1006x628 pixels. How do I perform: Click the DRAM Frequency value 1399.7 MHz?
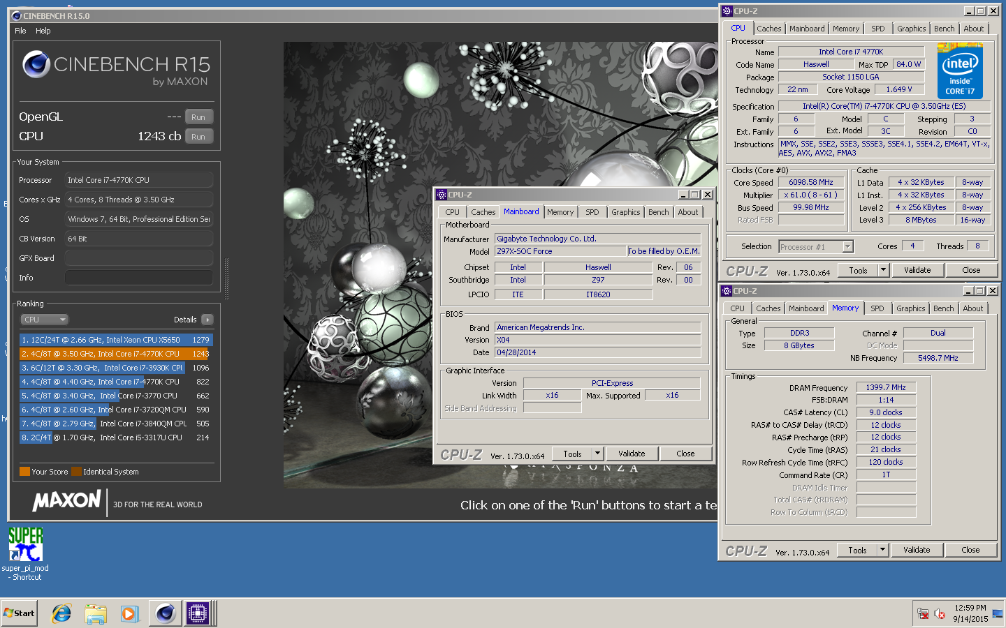(x=886, y=387)
